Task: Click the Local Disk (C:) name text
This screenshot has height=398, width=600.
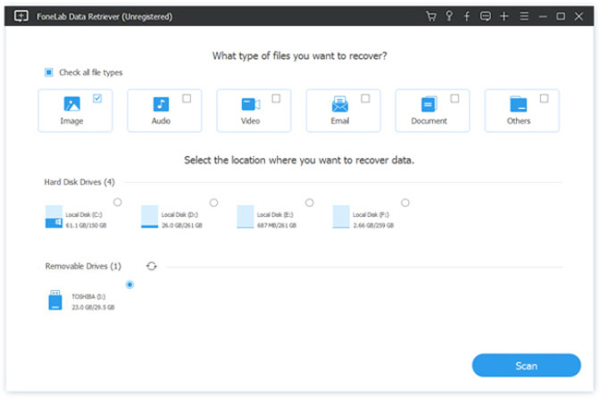Action: point(84,215)
